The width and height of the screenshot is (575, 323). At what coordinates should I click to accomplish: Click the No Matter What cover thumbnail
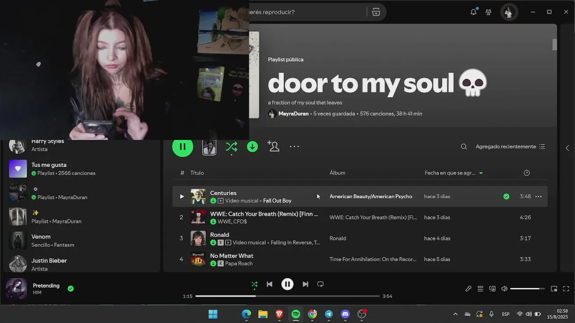click(198, 259)
